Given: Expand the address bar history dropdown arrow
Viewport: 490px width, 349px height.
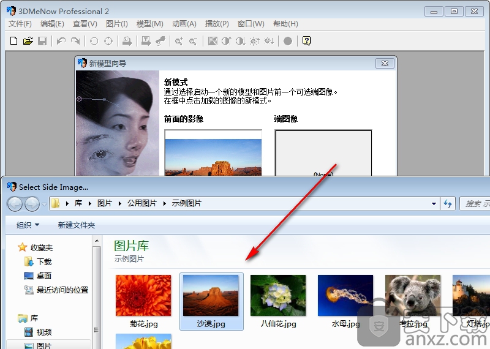Looking at the screenshot, I should (434, 204).
